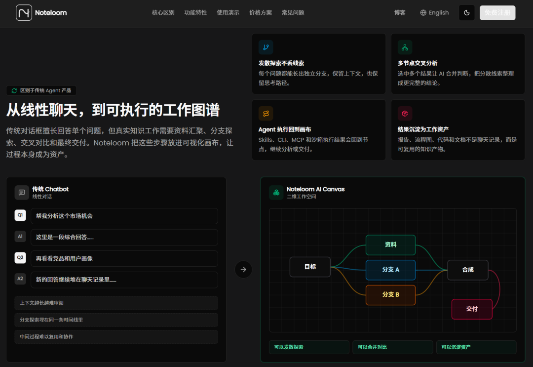Click the orange icon in Agent 执行回到画布 card
533x367 pixels.
[266, 114]
